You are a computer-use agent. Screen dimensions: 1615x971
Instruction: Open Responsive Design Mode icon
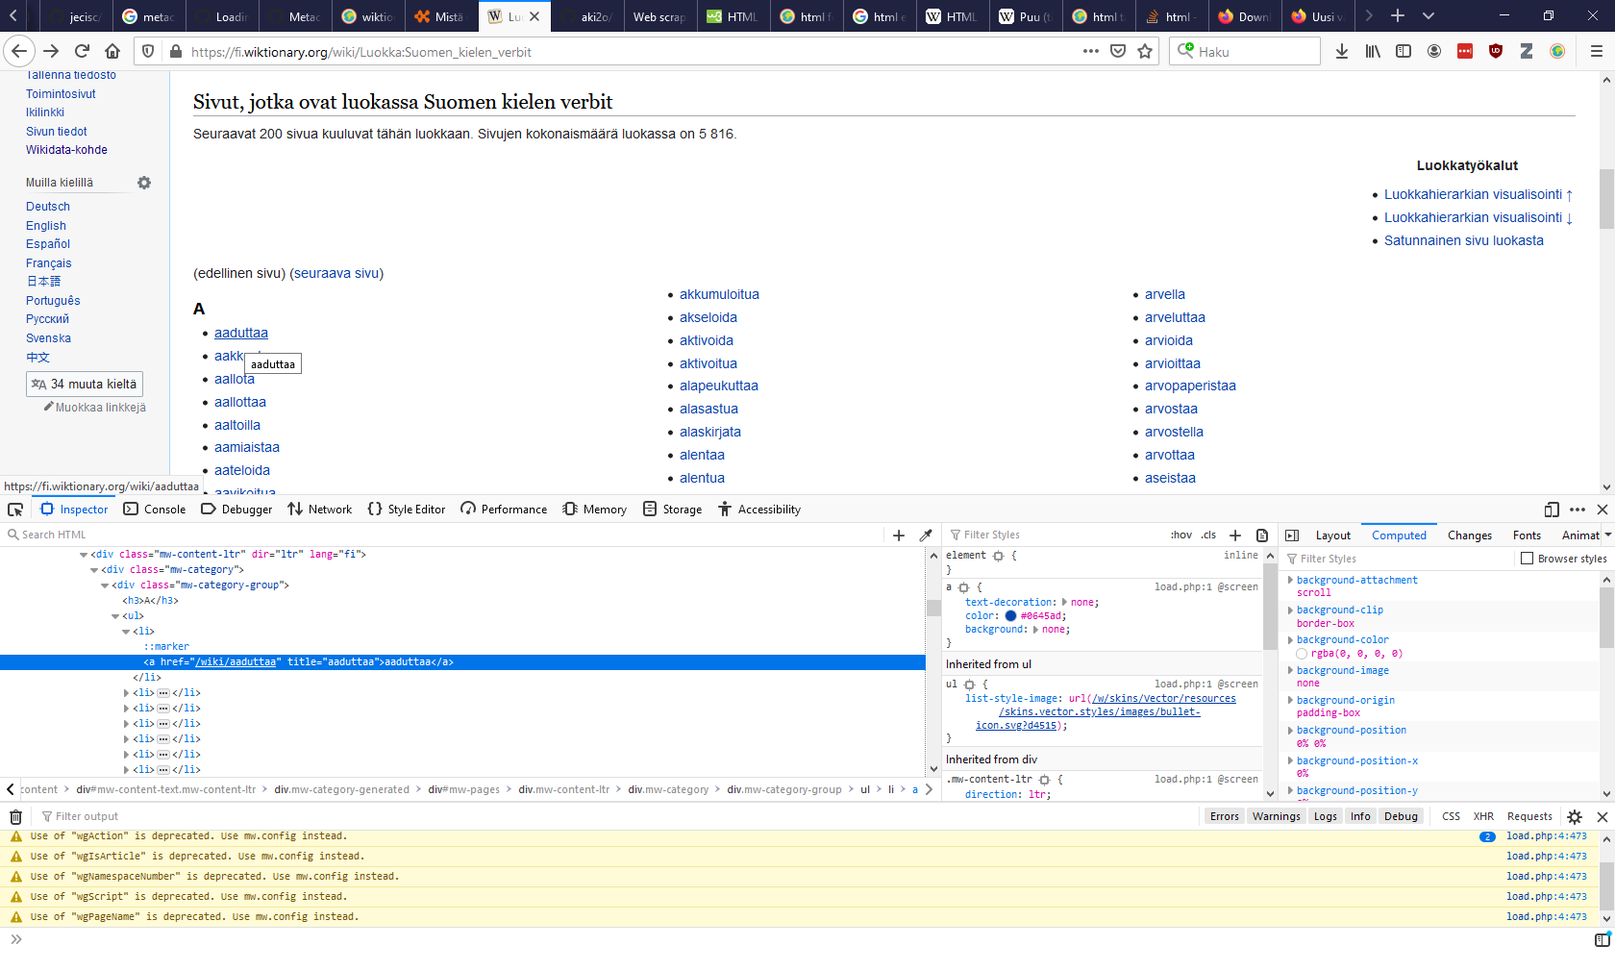(x=1552, y=510)
